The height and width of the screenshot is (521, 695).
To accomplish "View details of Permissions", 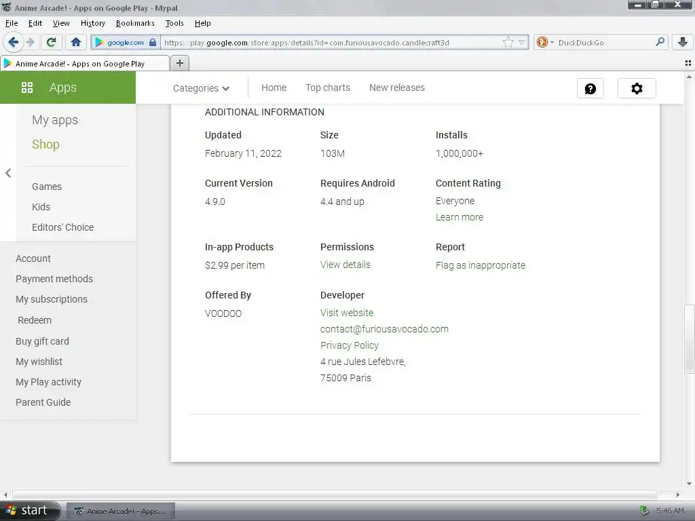I will pyautogui.click(x=345, y=265).
